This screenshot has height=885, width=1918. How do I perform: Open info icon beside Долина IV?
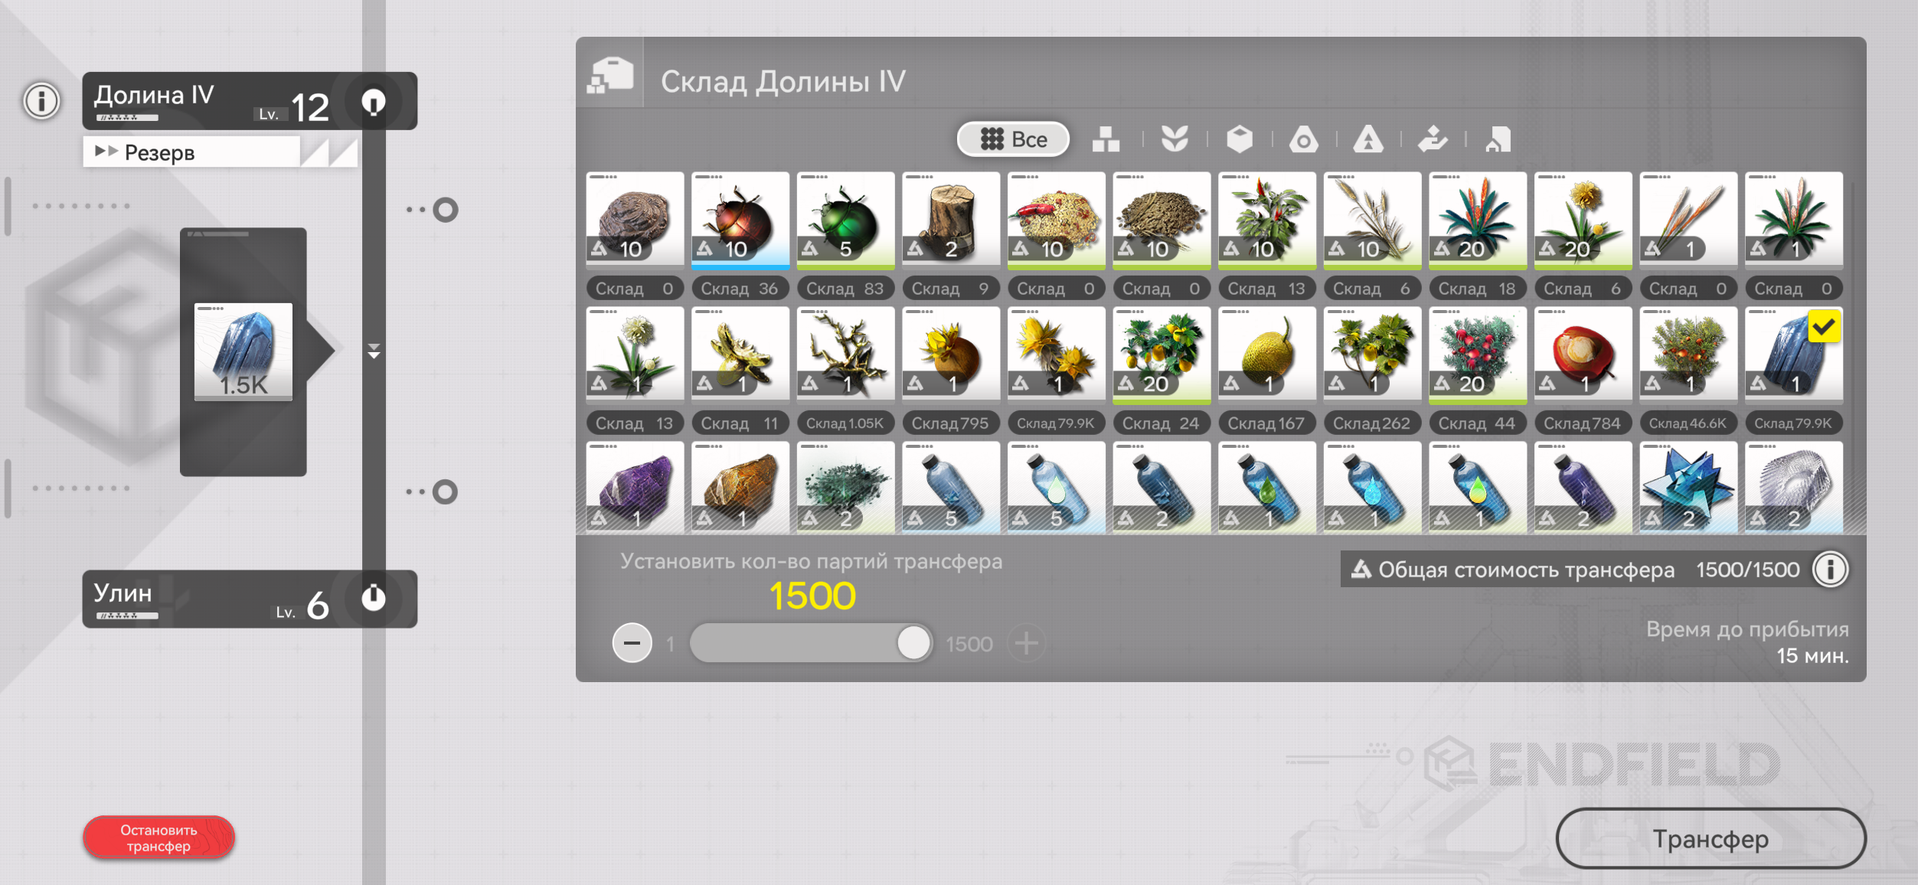tap(41, 100)
